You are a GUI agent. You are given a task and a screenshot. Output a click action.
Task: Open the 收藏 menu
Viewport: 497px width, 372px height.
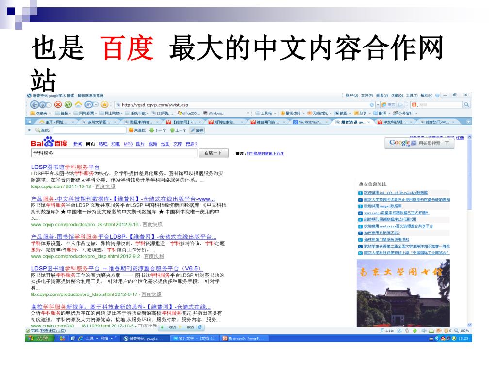click(x=397, y=95)
